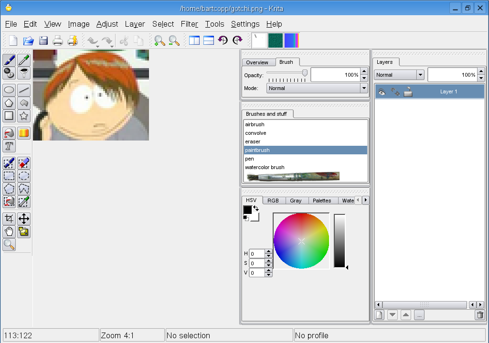Redo the last undone action
Image resolution: width=489 pixels, height=343 pixels.
coord(107,41)
